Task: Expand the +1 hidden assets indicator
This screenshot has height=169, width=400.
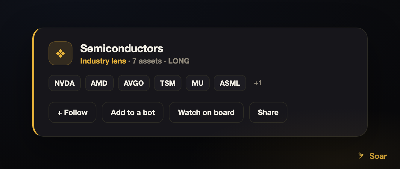Action: (x=258, y=83)
